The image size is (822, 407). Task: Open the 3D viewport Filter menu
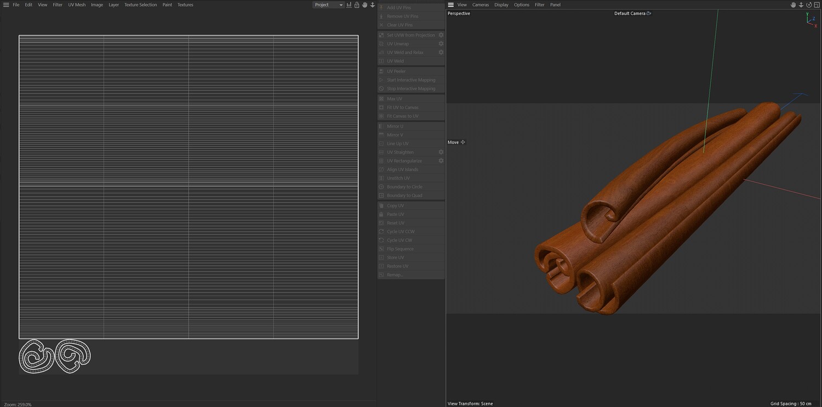[x=540, y=5]
